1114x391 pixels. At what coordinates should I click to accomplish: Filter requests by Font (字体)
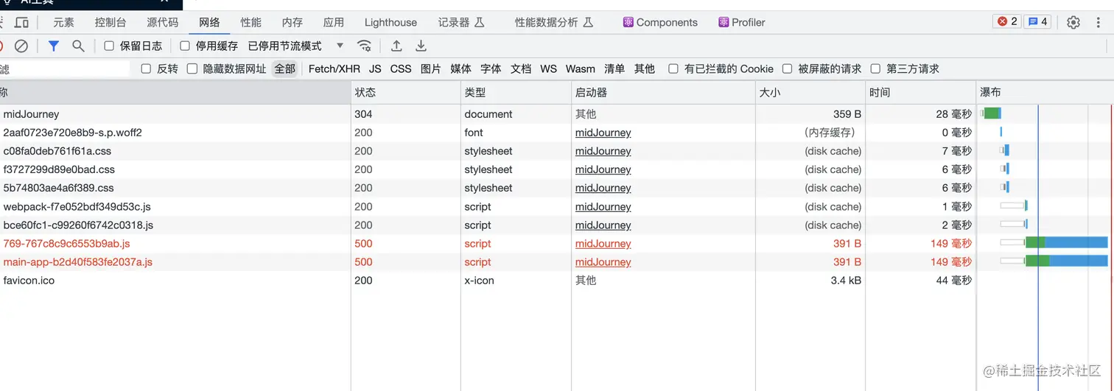pos(491,68)
